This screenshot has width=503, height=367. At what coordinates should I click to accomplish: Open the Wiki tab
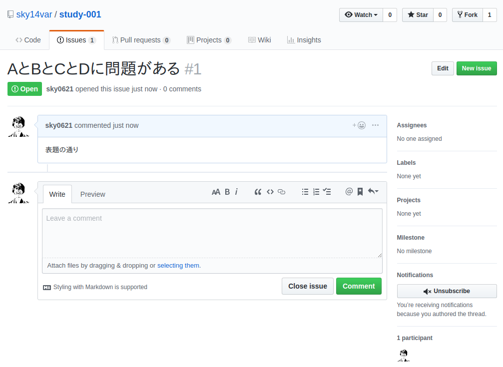coord(260,40)
